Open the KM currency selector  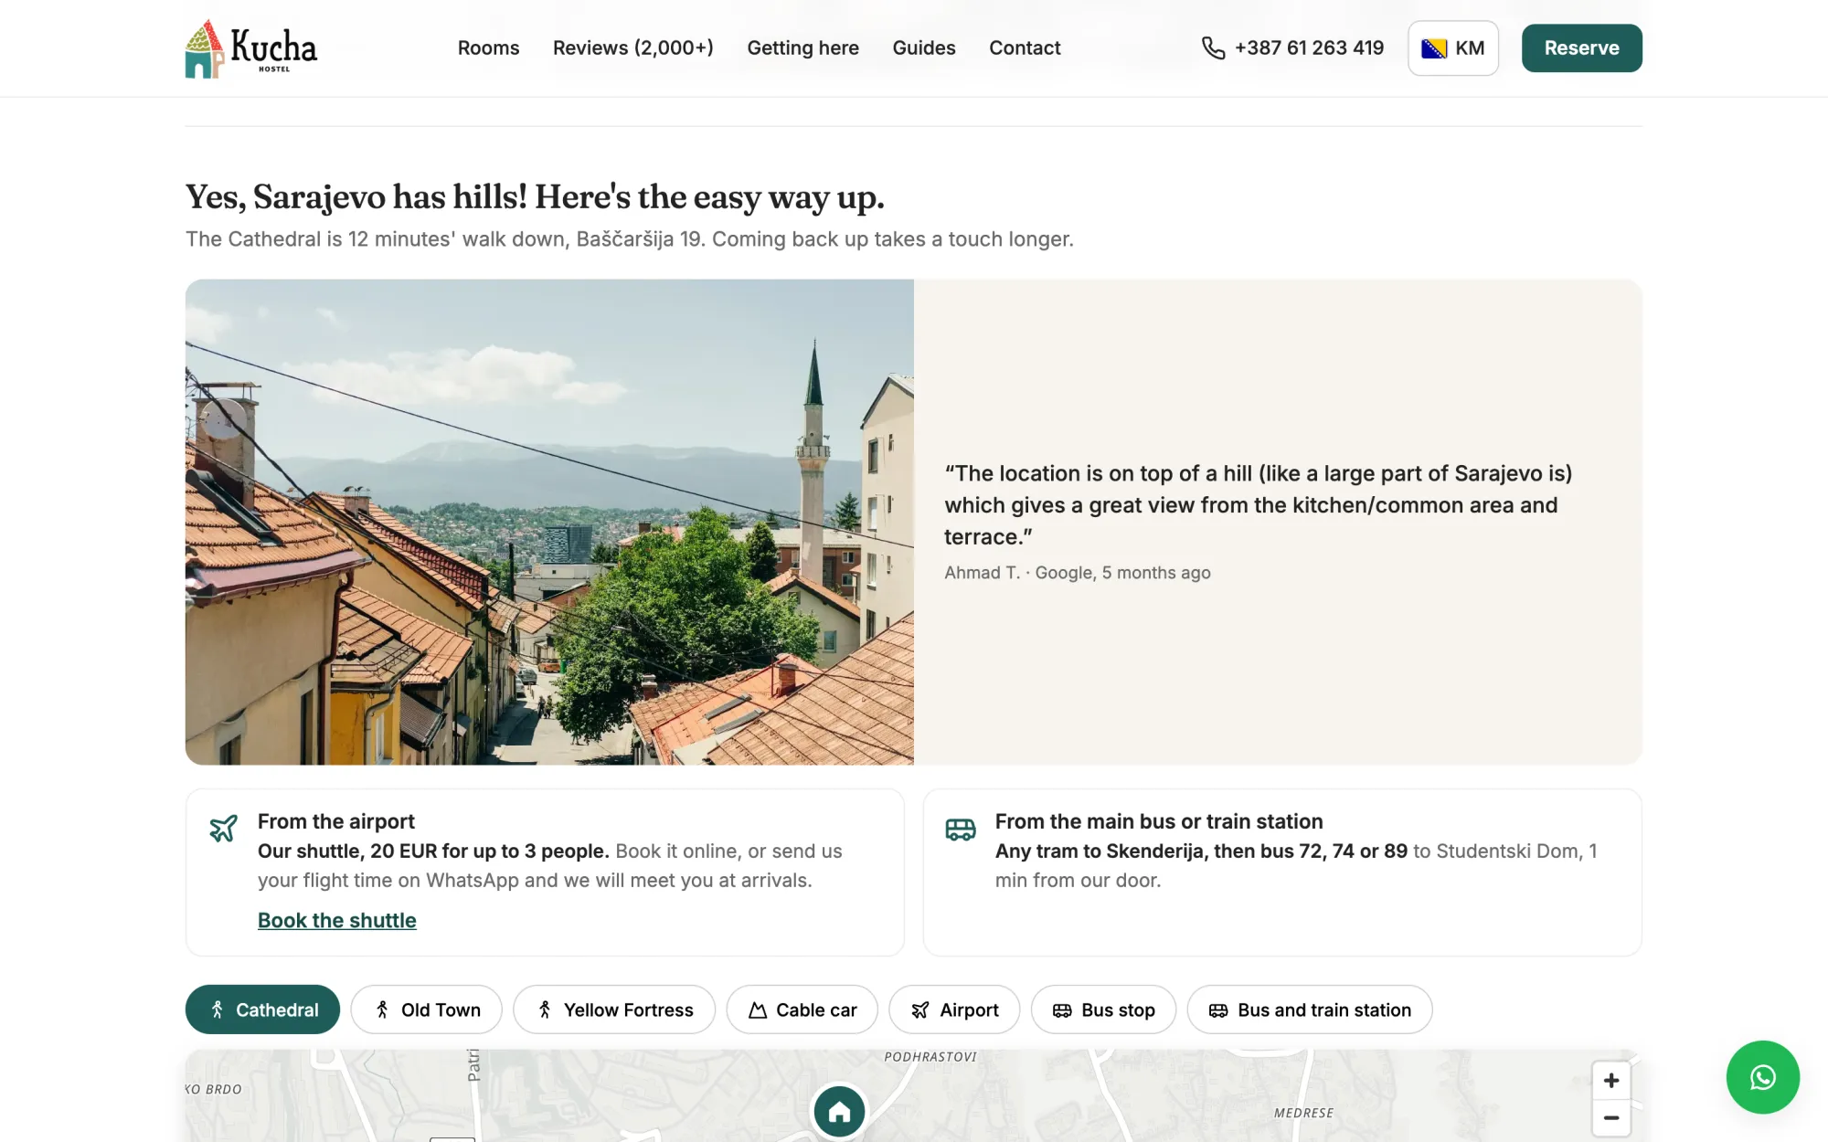pyautogui.click(x=1452, y=48)
